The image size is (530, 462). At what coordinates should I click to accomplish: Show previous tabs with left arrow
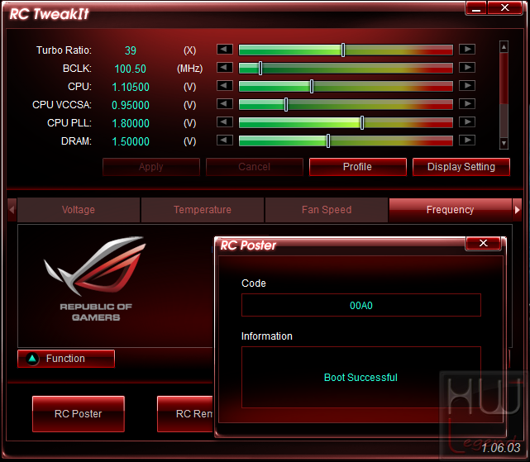pos(12,210)
